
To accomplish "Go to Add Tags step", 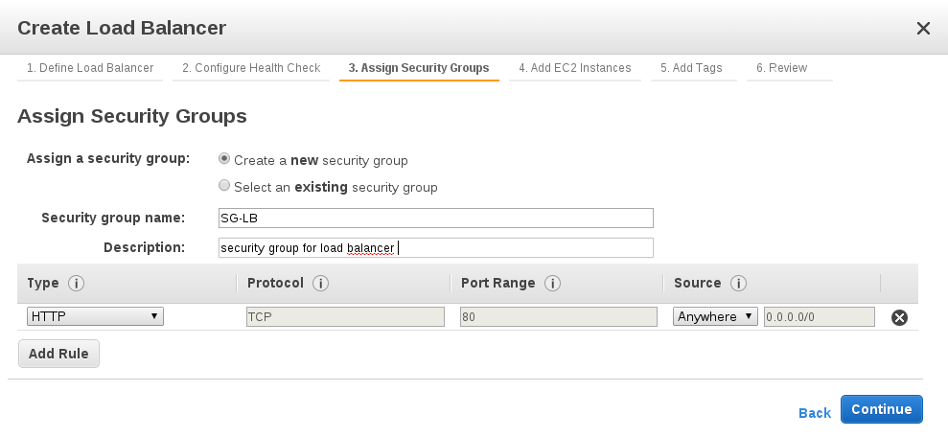I will (x=690, y=68).
